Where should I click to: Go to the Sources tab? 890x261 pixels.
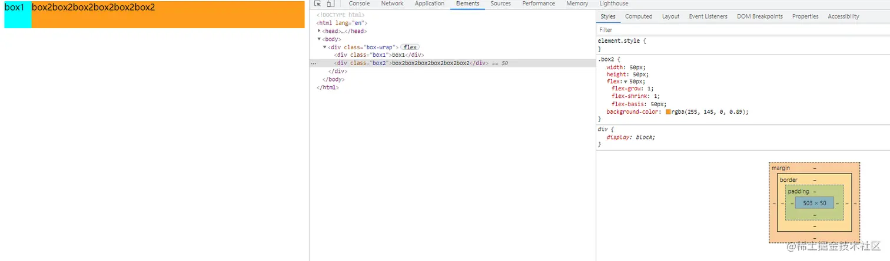[x=501, y=4]
